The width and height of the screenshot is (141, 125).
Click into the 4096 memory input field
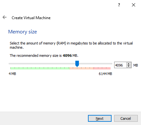(x=120, y=65)
